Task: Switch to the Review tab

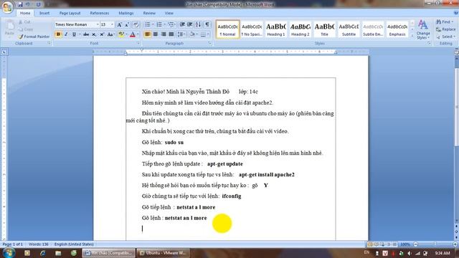Action: [149, 13]
